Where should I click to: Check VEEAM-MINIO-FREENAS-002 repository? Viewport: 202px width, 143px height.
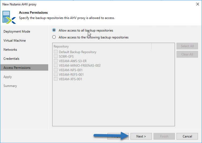click(56, 65)
